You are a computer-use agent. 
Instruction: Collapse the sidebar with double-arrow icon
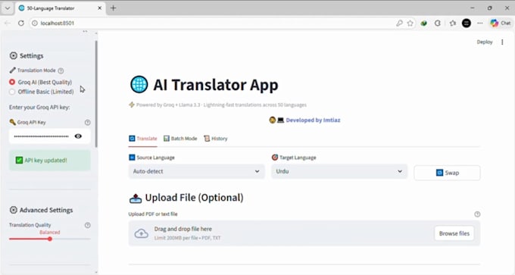click(85, 32)
